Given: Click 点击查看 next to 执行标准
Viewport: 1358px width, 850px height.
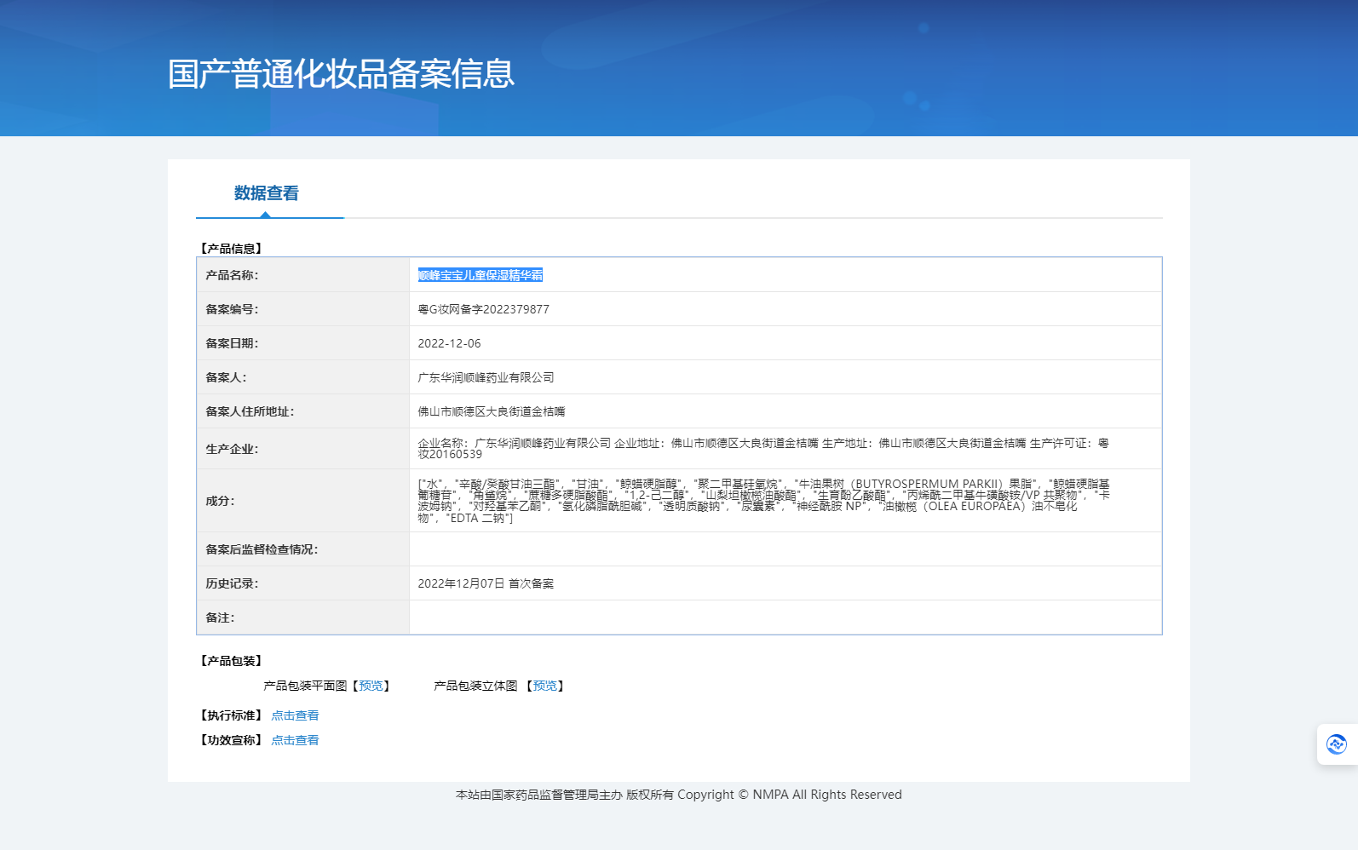Looking at the screenshot, I should pyautogui.click(x=295, y=715).
